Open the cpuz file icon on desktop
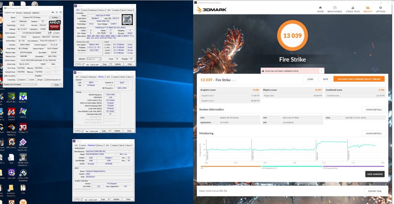The image size is (394, 204). click(x=11, y=158)
